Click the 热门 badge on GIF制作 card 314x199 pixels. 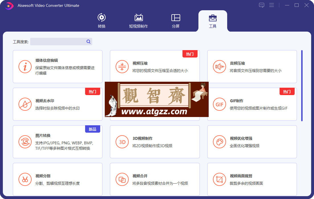pos(287,91)
